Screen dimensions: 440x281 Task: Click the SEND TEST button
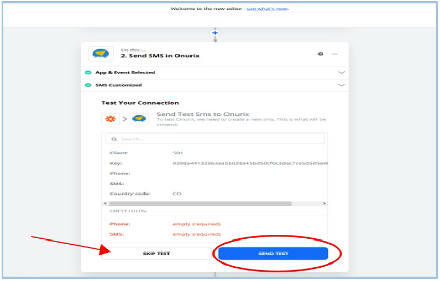273,254
